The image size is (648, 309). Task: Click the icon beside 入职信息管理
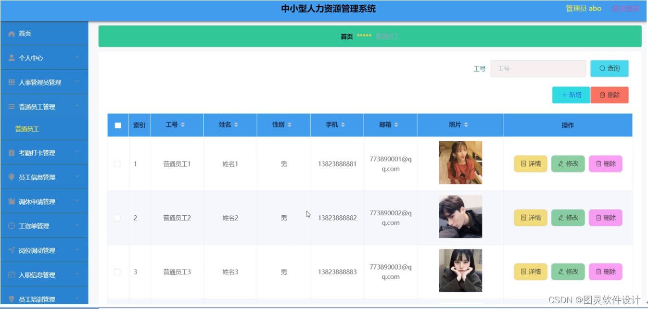pos(12,275)
